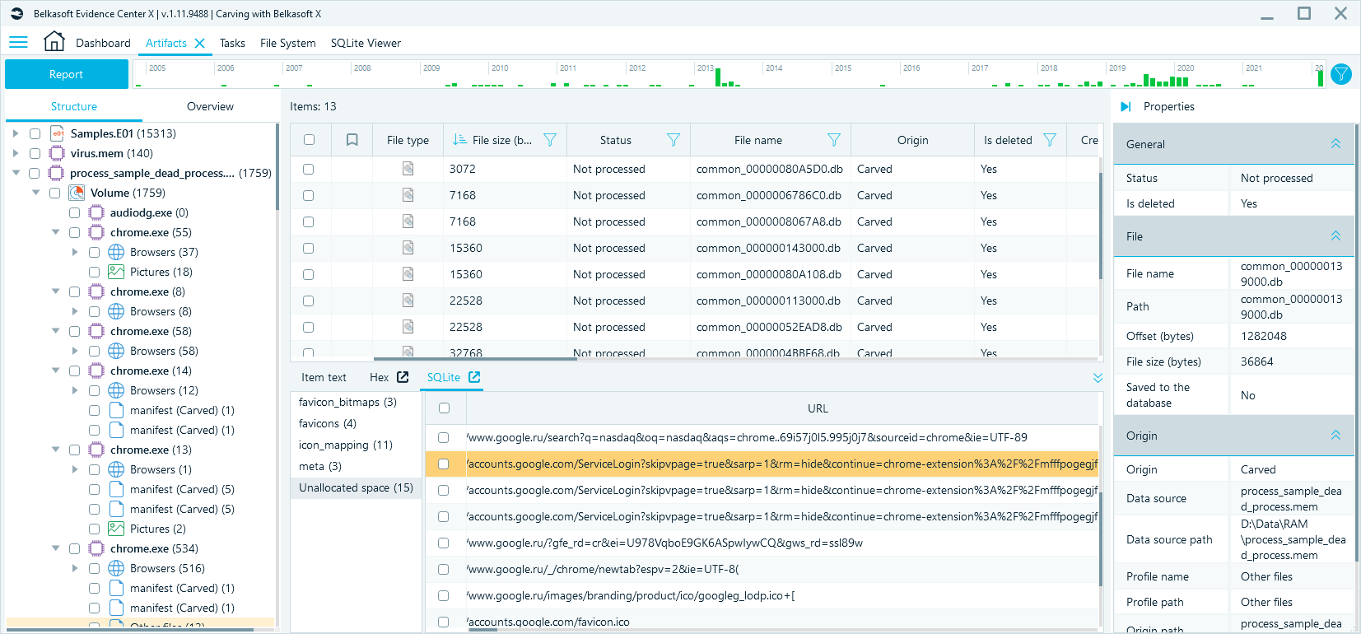The image size is (1361, 634).
Task: Close the Artifacts tab
Action: click(x=199, y=44)
